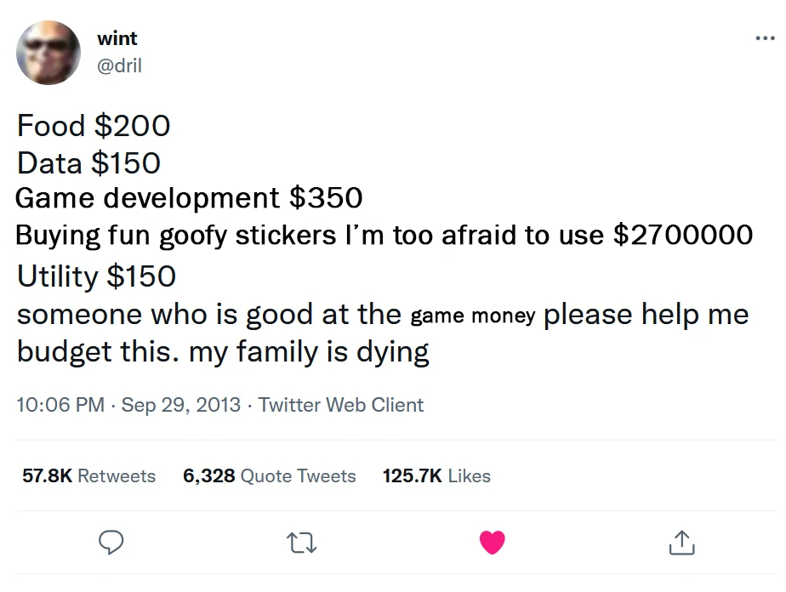Retweet this tweet using the arrows icon
This screenshot has width=786, height=592.
point(302,542)
